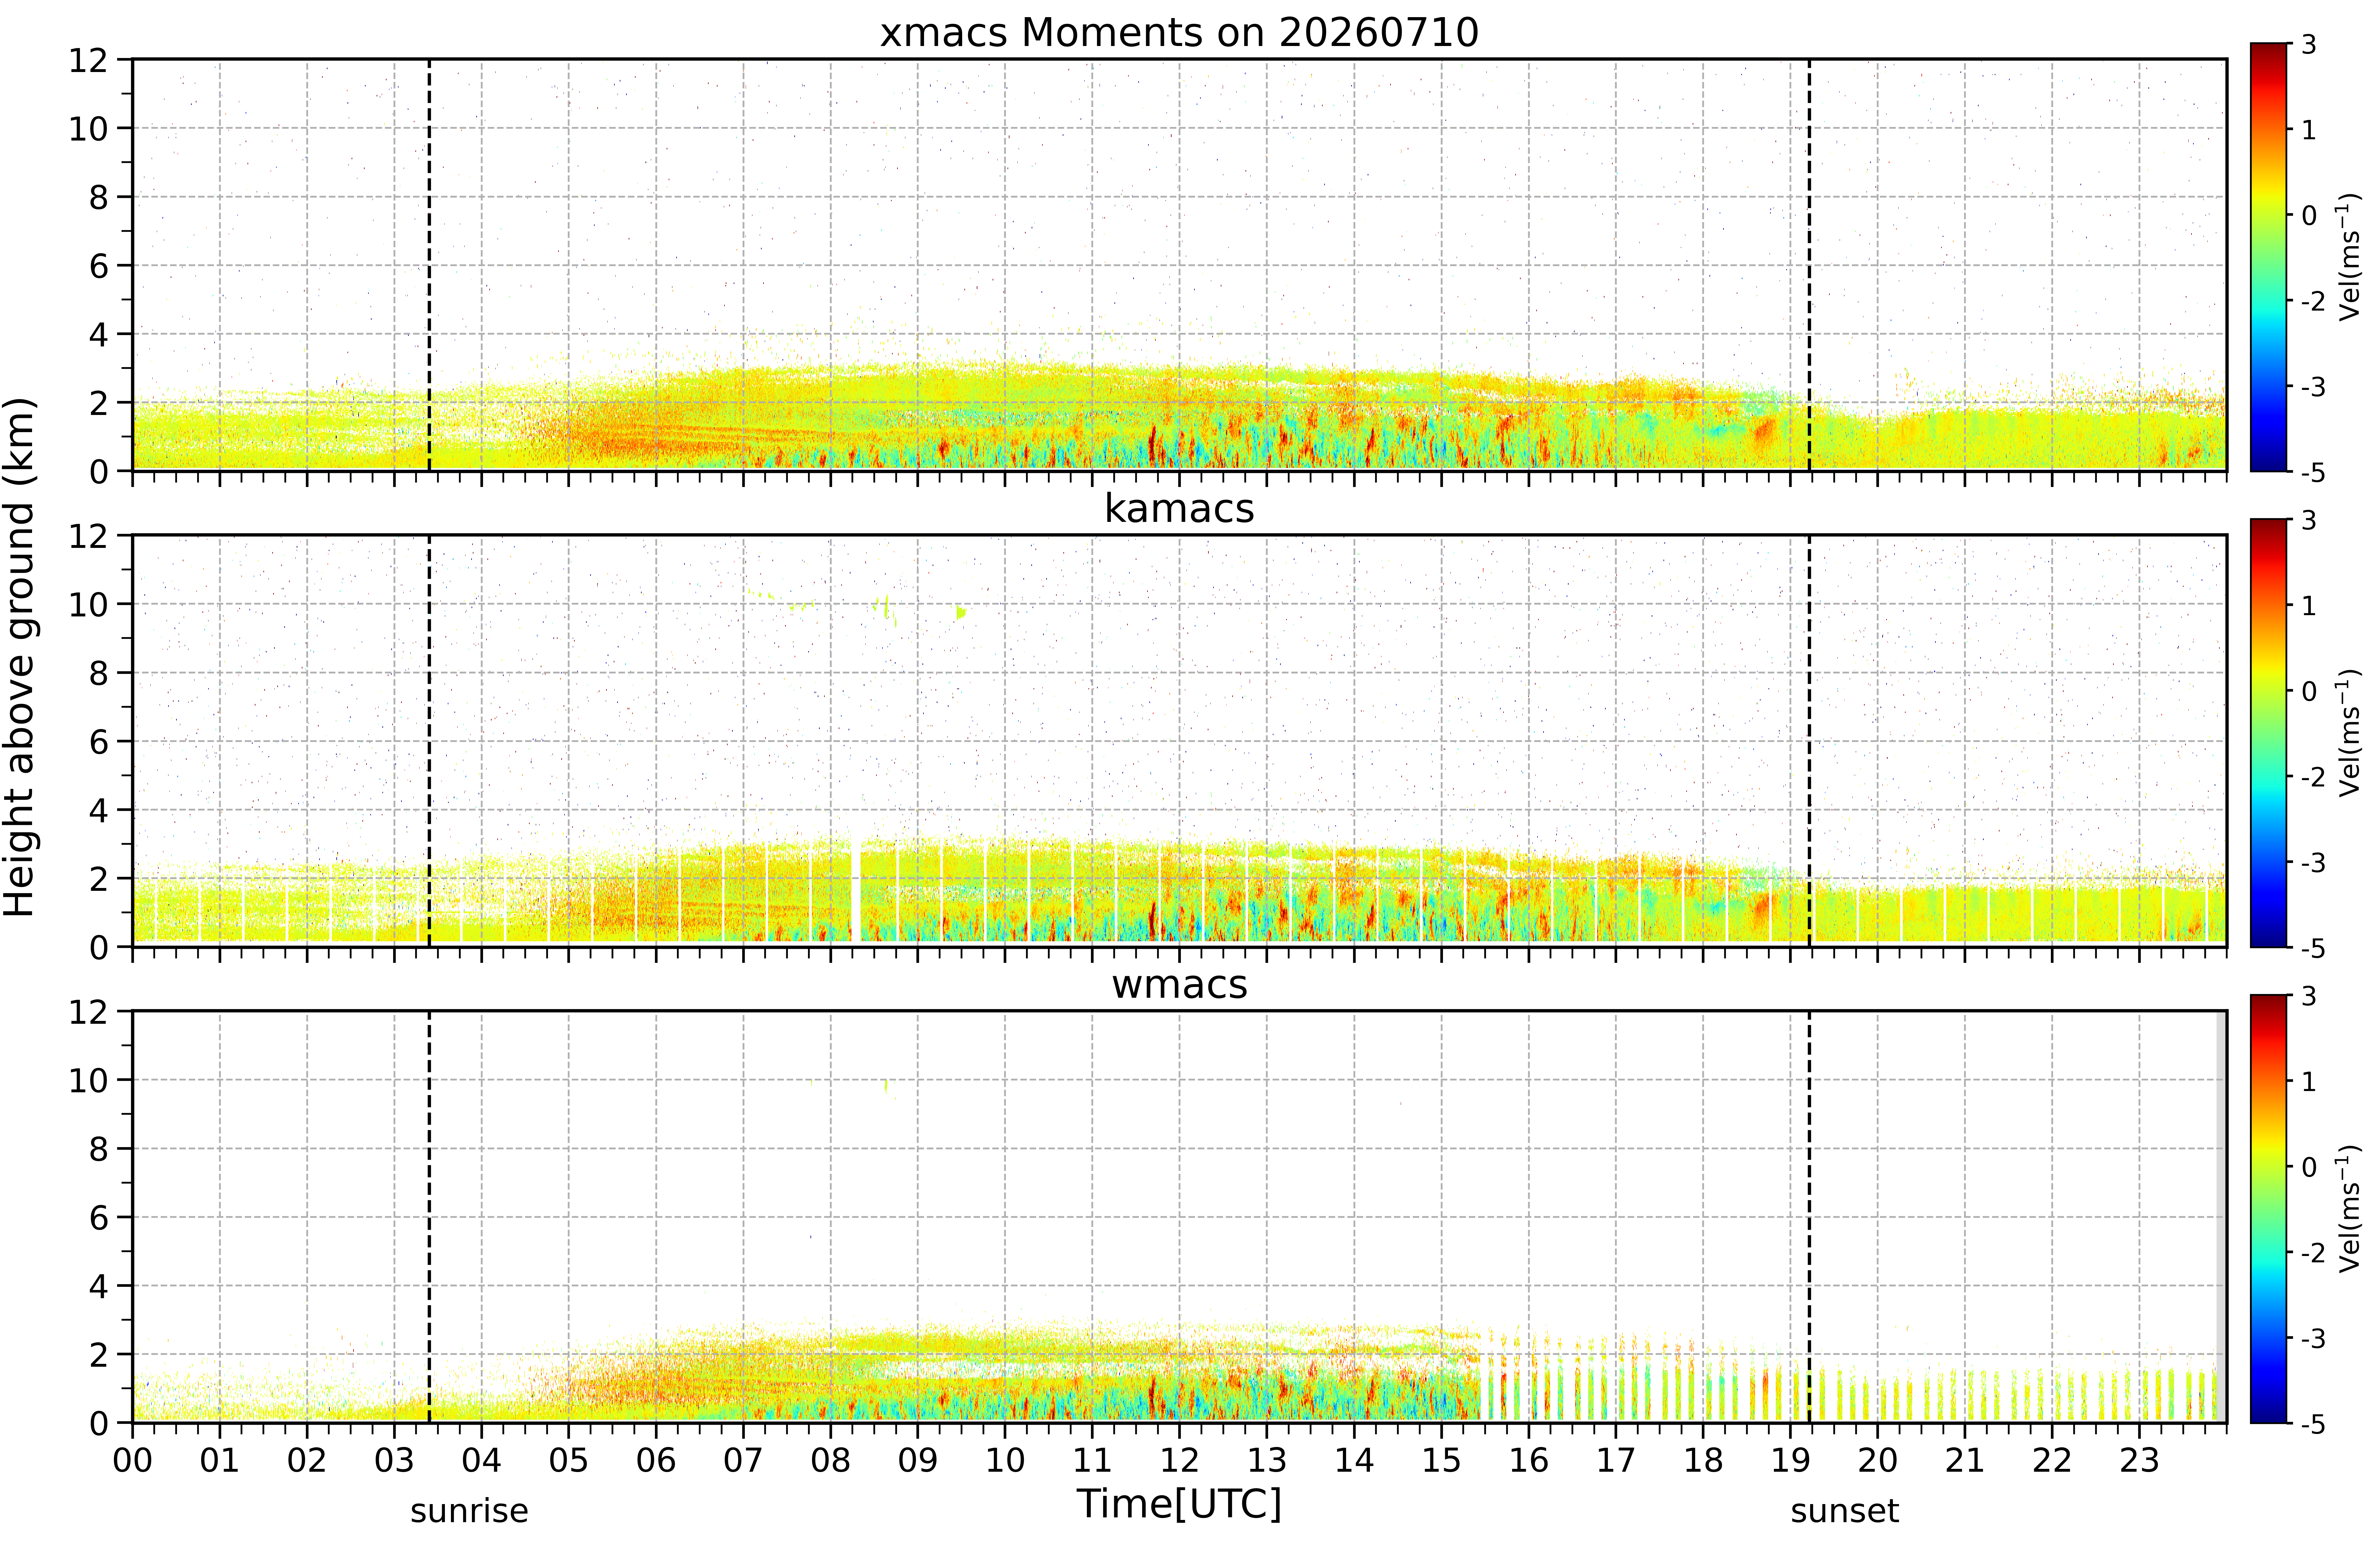This screenshot has width=2380, height=1545.
Task: Click the xmacs panel "12" height tick label
Action: [88, 60]
